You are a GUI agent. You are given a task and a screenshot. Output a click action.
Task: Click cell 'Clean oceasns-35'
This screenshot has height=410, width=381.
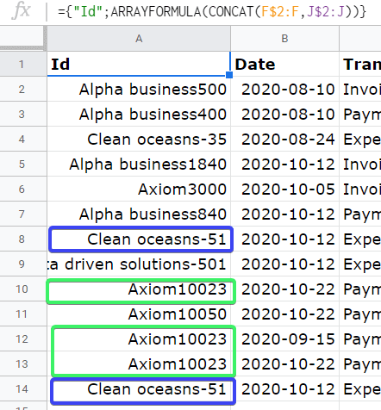pos(139,140)
